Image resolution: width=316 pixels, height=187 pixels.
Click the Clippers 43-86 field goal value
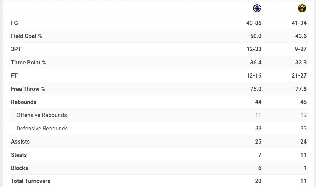[254, 23]
